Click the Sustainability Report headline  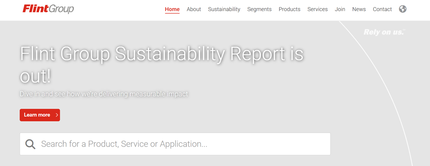pos(162,64)
